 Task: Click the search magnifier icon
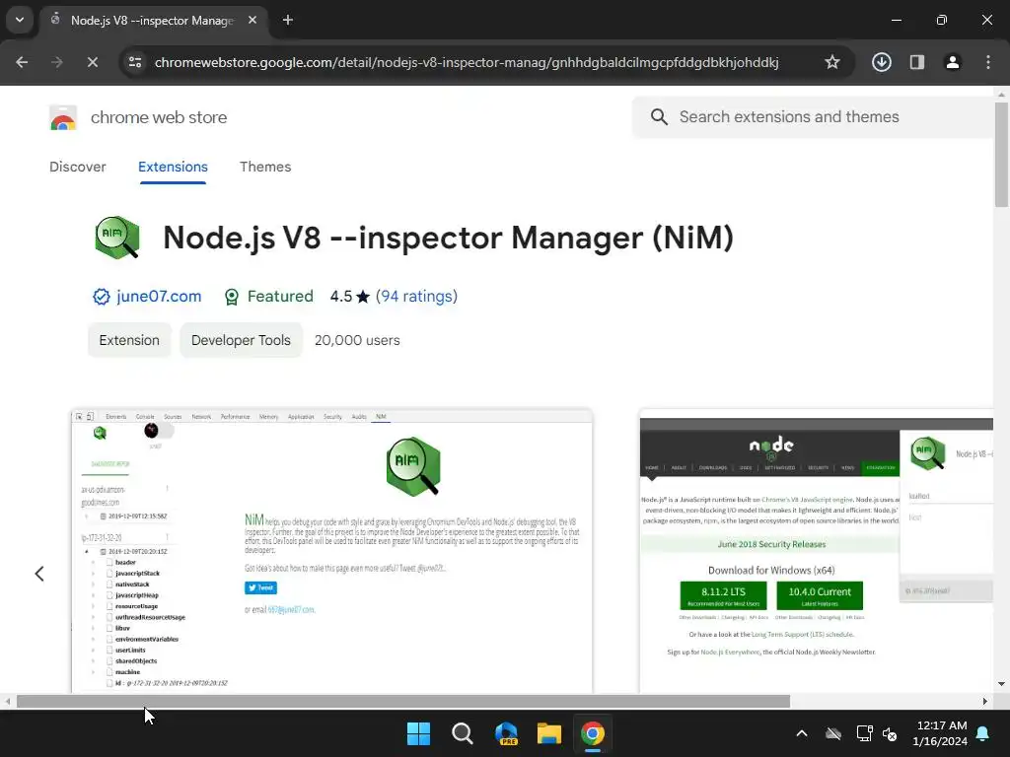point(659,117)
